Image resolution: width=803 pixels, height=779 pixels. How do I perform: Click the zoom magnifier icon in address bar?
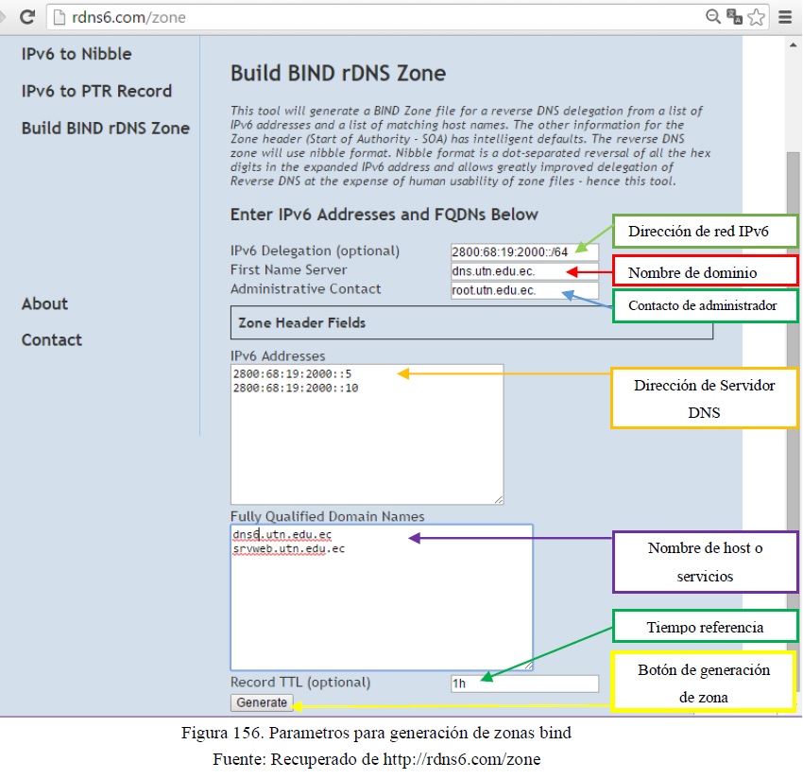(712, 17)
